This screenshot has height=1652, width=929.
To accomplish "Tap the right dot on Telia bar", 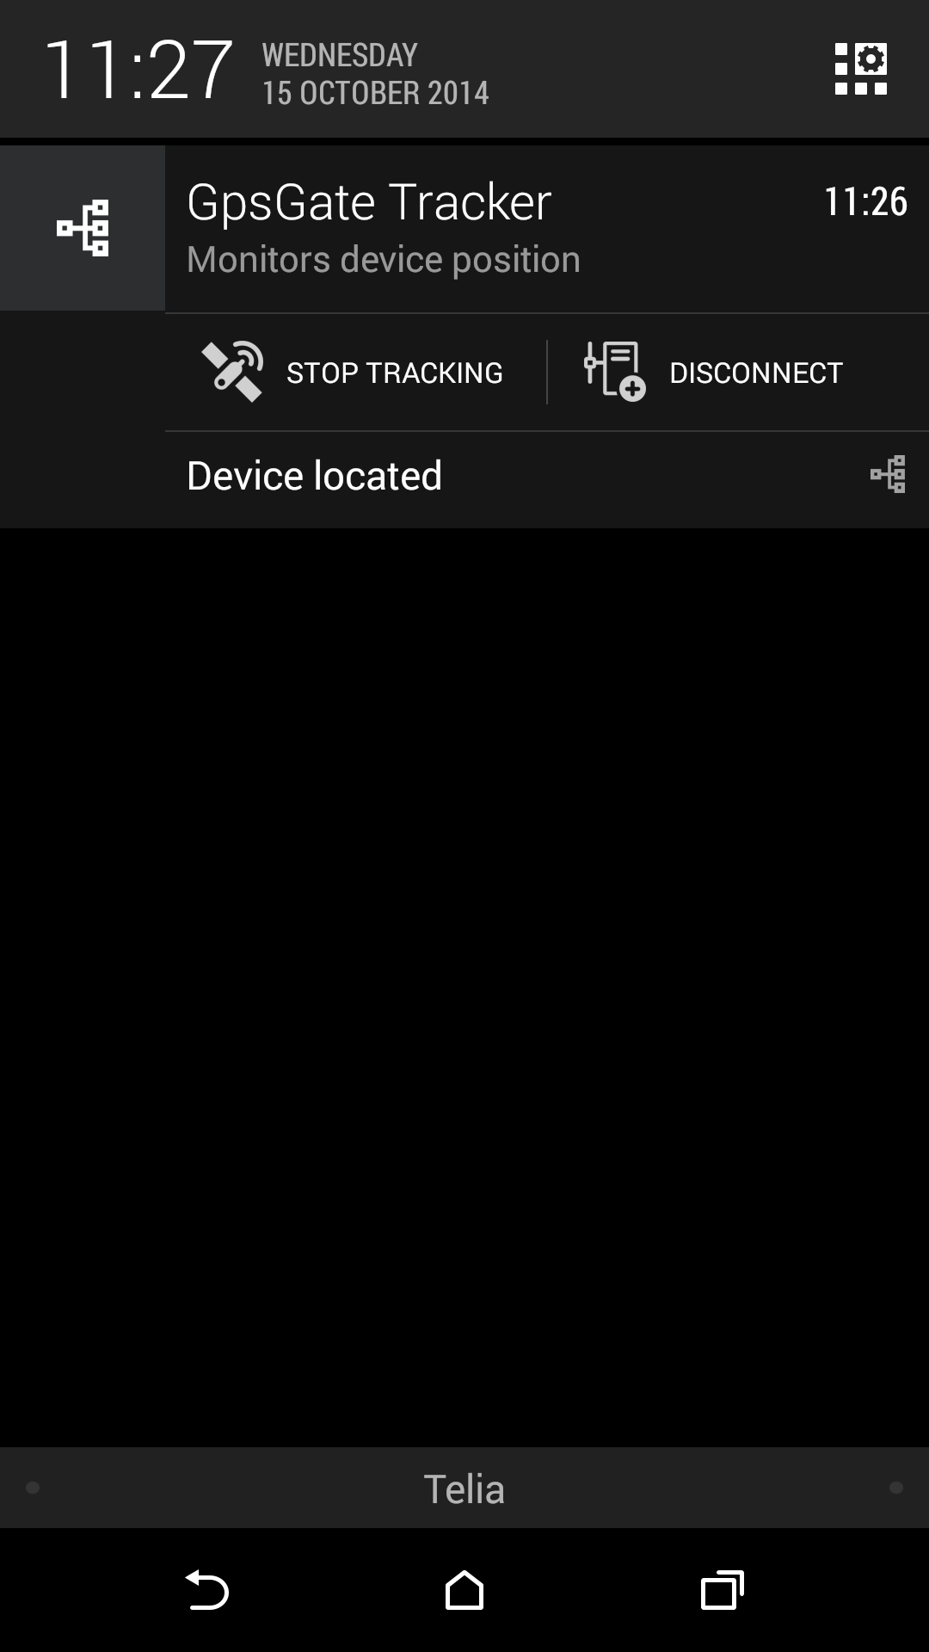I will [x=896, y=1488].
